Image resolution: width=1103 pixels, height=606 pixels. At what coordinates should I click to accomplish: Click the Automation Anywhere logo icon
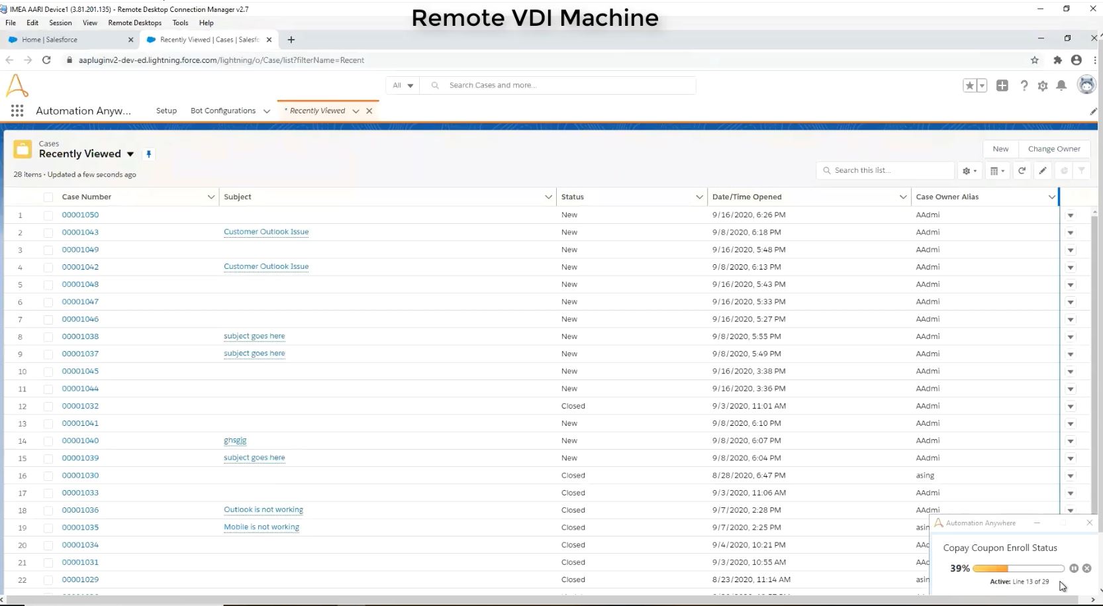tap(17, 85)
